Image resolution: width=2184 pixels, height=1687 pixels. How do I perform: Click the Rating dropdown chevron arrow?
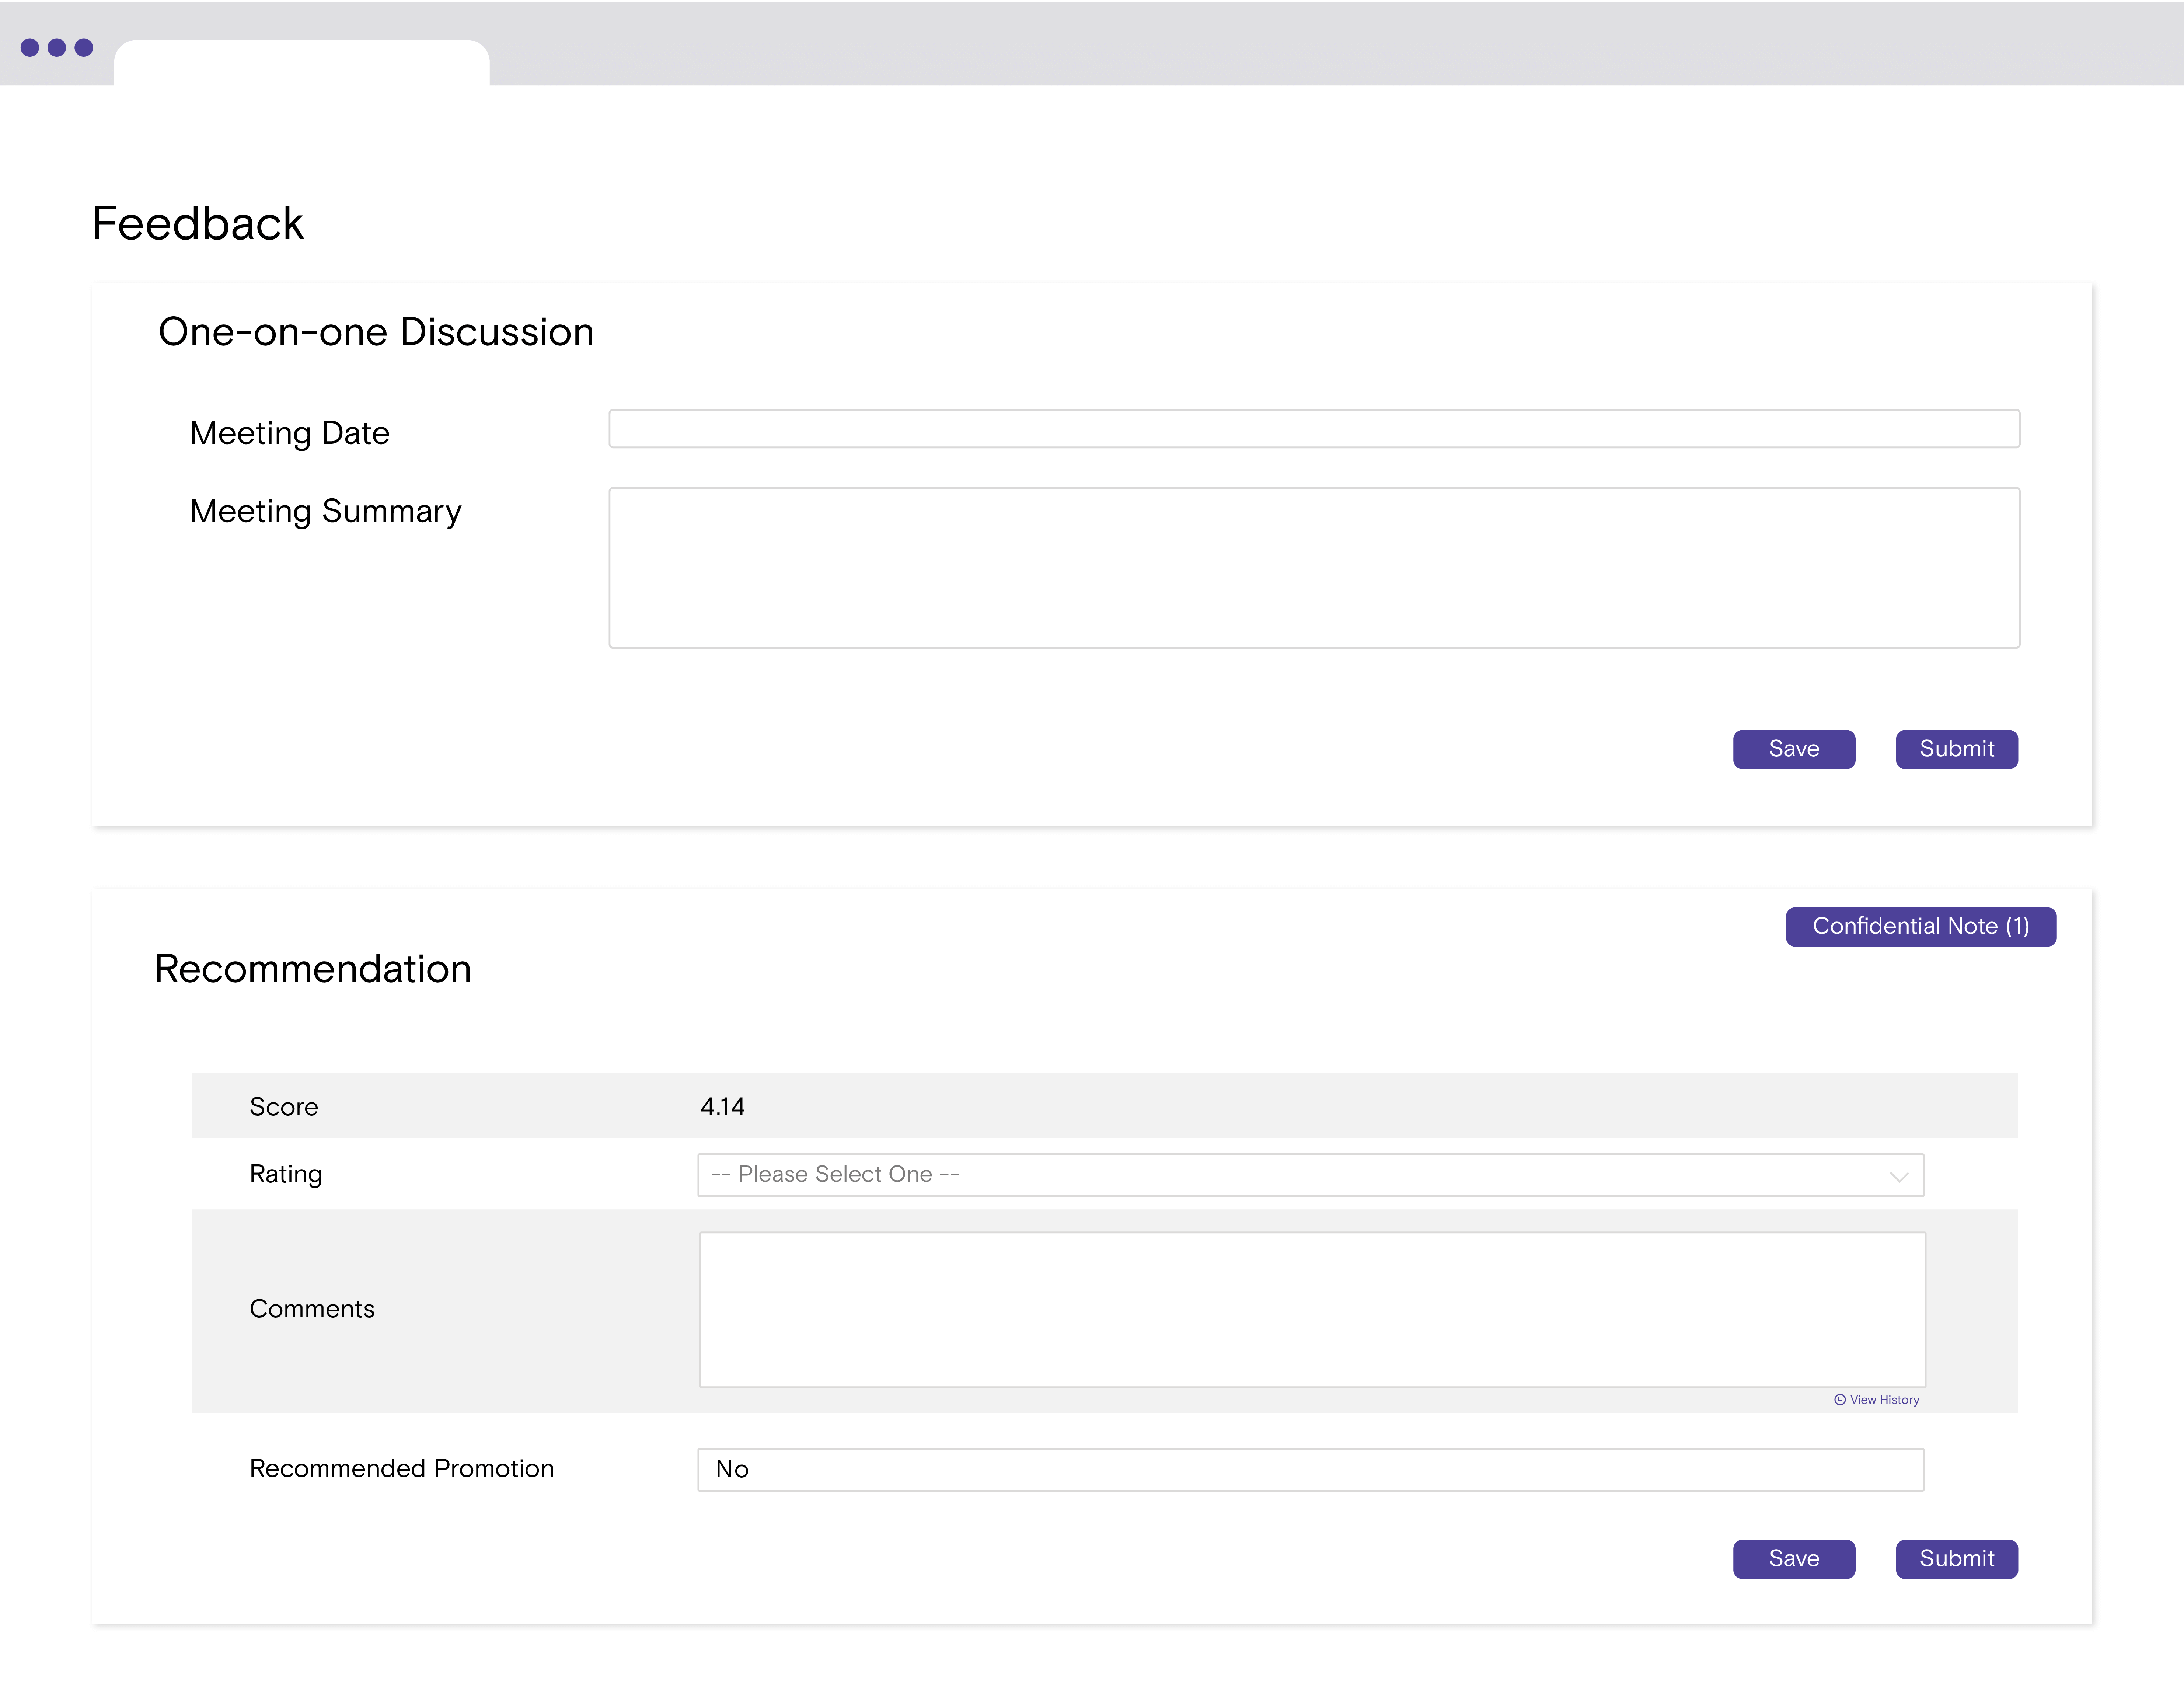coord(1899,1176)
